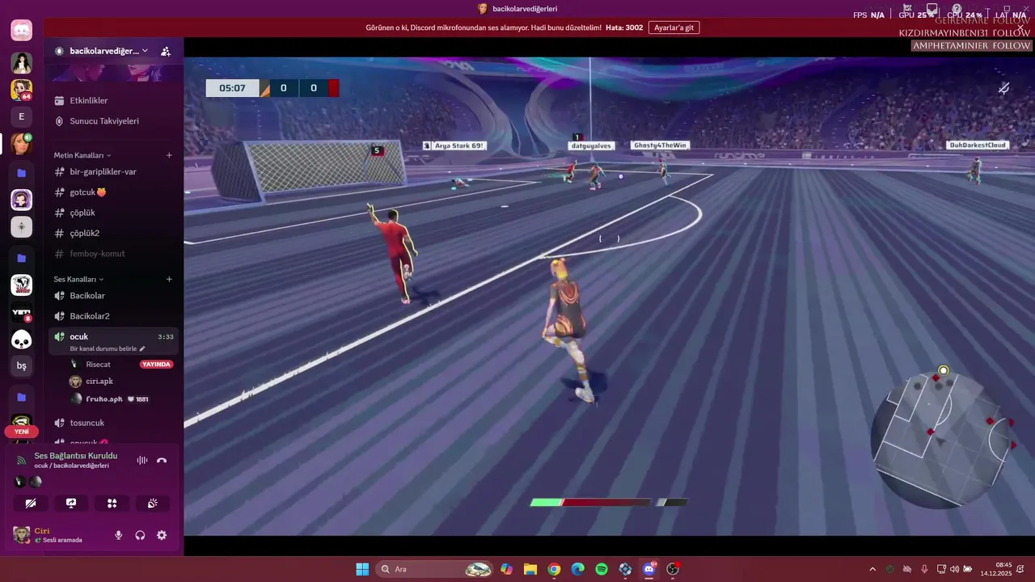Open Google Chrome from taskbar
This screenshot has width=1035, height=582.
554,569
